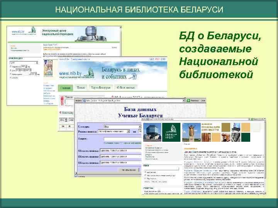
Task: Select first radio option under library site search
Action: point(146,172)
